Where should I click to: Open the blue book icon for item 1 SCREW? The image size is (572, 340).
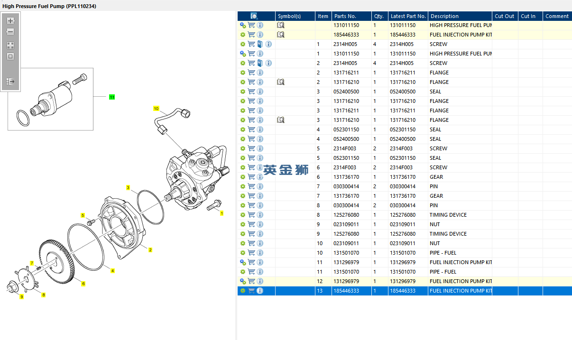pos(260,44)
